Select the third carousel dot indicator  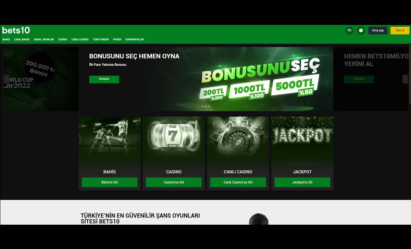209,106
